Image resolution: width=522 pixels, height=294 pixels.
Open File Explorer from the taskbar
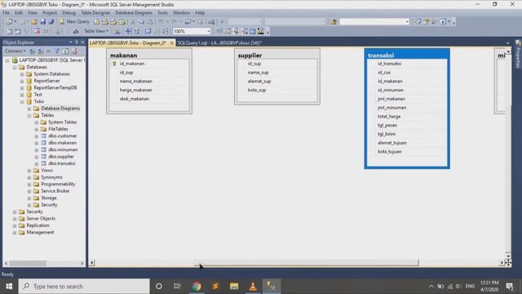pos(234,287)
